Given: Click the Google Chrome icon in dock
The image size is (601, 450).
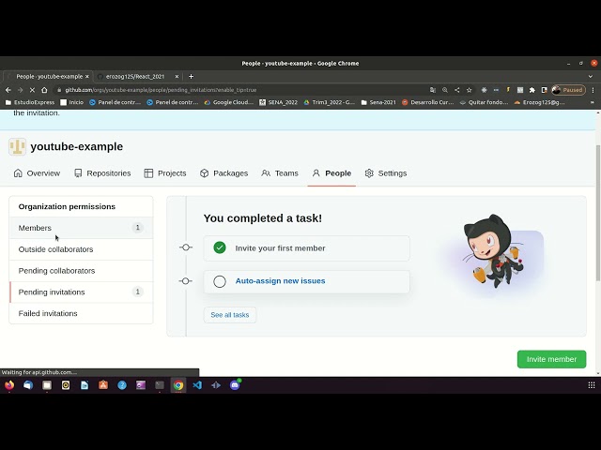Looking at the screenshot, I should tap(178, 385).
